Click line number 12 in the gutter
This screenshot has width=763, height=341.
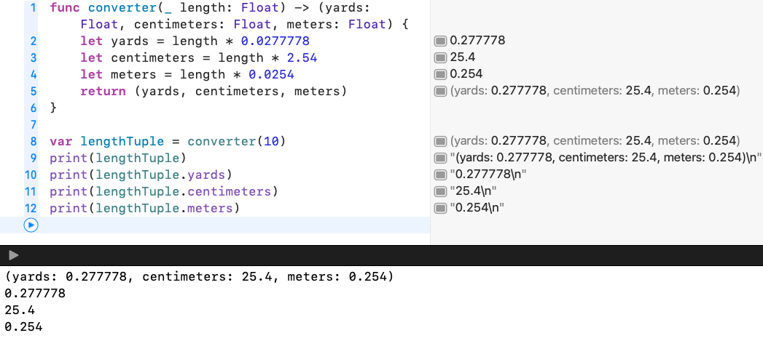click(x=31, y=208)
